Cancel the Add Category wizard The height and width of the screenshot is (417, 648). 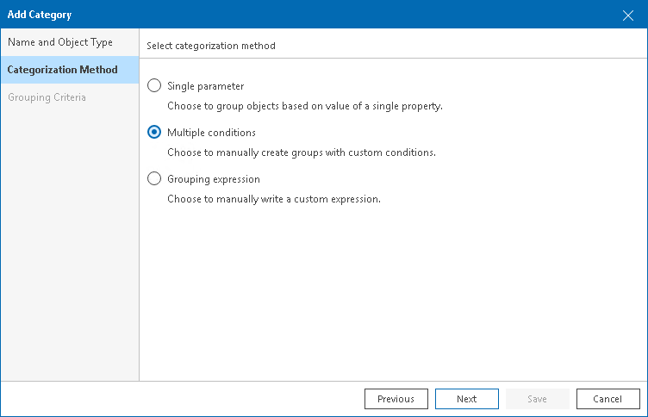coord(607,399)
